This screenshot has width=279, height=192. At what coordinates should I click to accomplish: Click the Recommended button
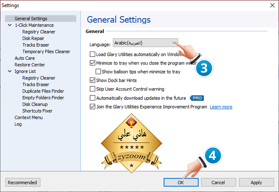23,182
